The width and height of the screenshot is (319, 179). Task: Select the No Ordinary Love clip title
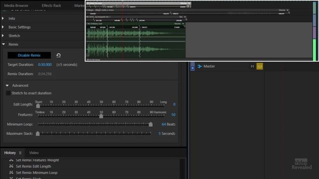[x=95, y=24]
